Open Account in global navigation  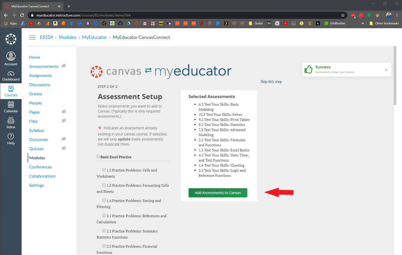(11, 59)
